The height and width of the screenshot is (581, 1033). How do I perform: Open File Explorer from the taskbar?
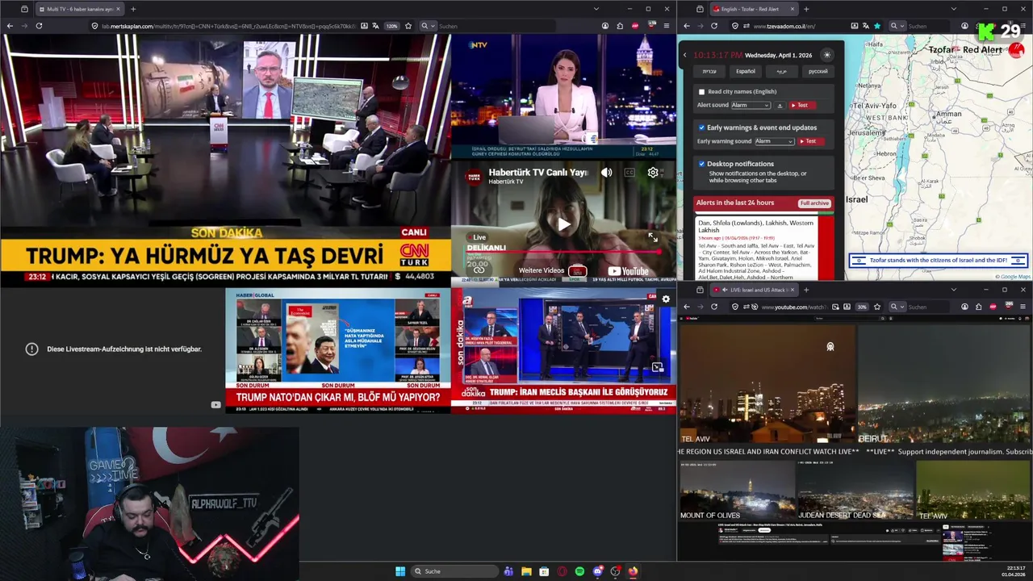click(526, 571)
